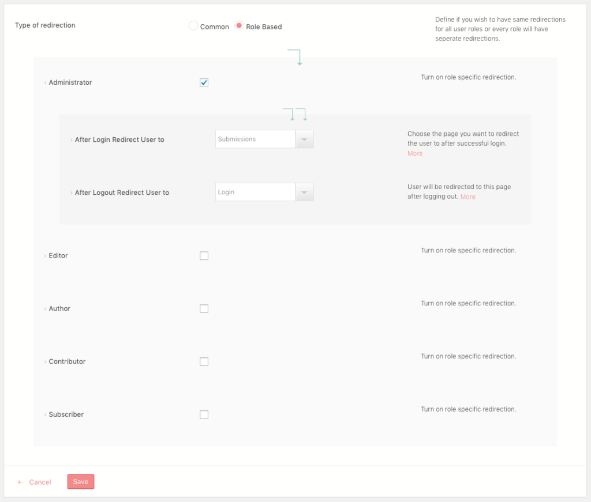Viewport: 591px width, 502px height.
Task: Click the chevron icon beside Subscriber
Action: point(45,414)
